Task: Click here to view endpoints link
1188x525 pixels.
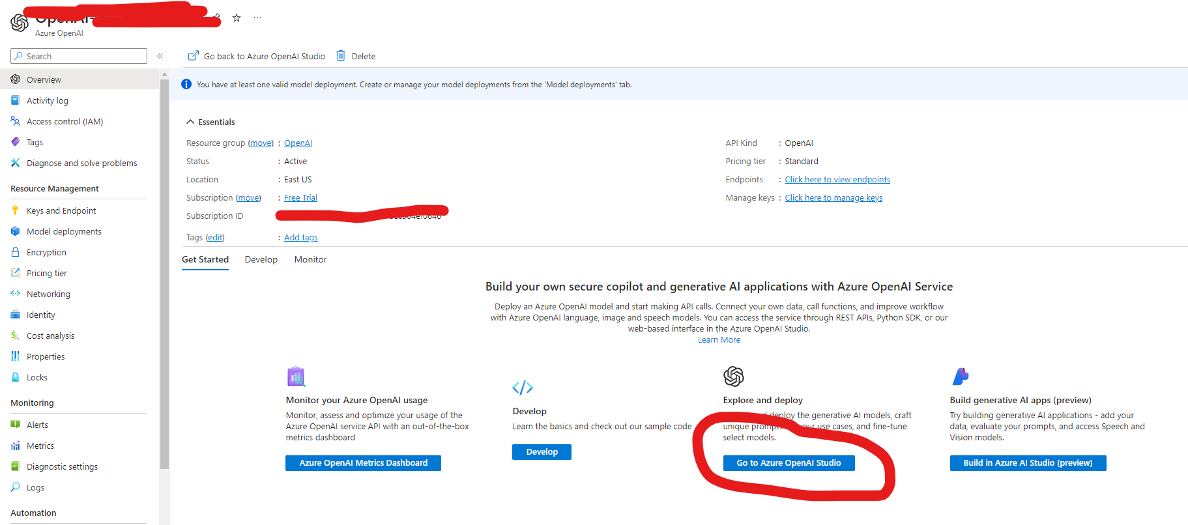Action: [837, 180]
